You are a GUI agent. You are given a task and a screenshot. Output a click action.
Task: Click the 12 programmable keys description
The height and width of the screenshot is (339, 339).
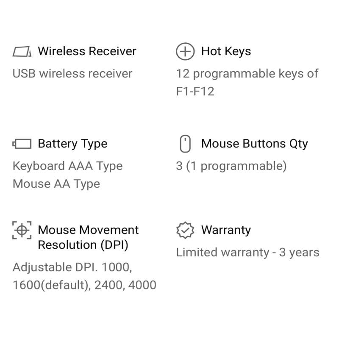(247, 74)
